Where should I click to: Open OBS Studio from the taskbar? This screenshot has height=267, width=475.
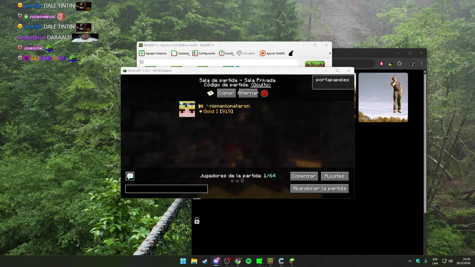pos(227,261)
